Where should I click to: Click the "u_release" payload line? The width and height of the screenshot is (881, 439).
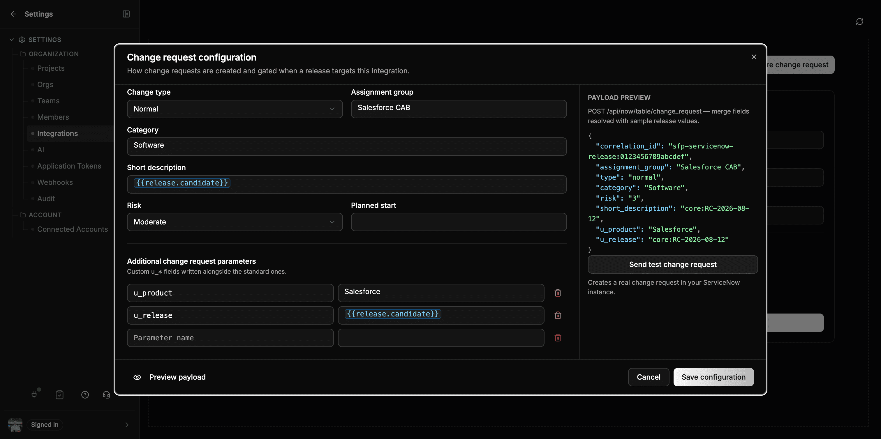pyautogui.click(x=662, y=240)
